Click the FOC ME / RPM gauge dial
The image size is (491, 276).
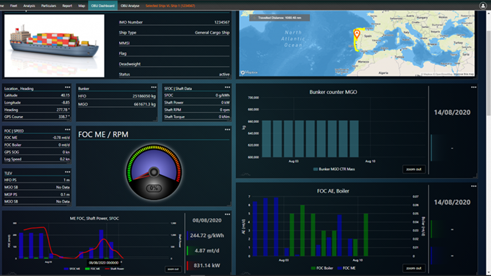(x=154, y=171)
